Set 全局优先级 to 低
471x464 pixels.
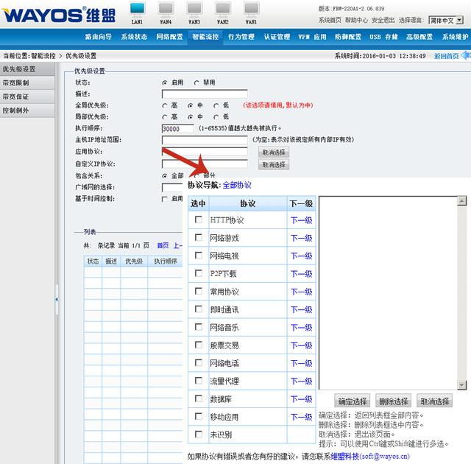[x=216, y=106]
